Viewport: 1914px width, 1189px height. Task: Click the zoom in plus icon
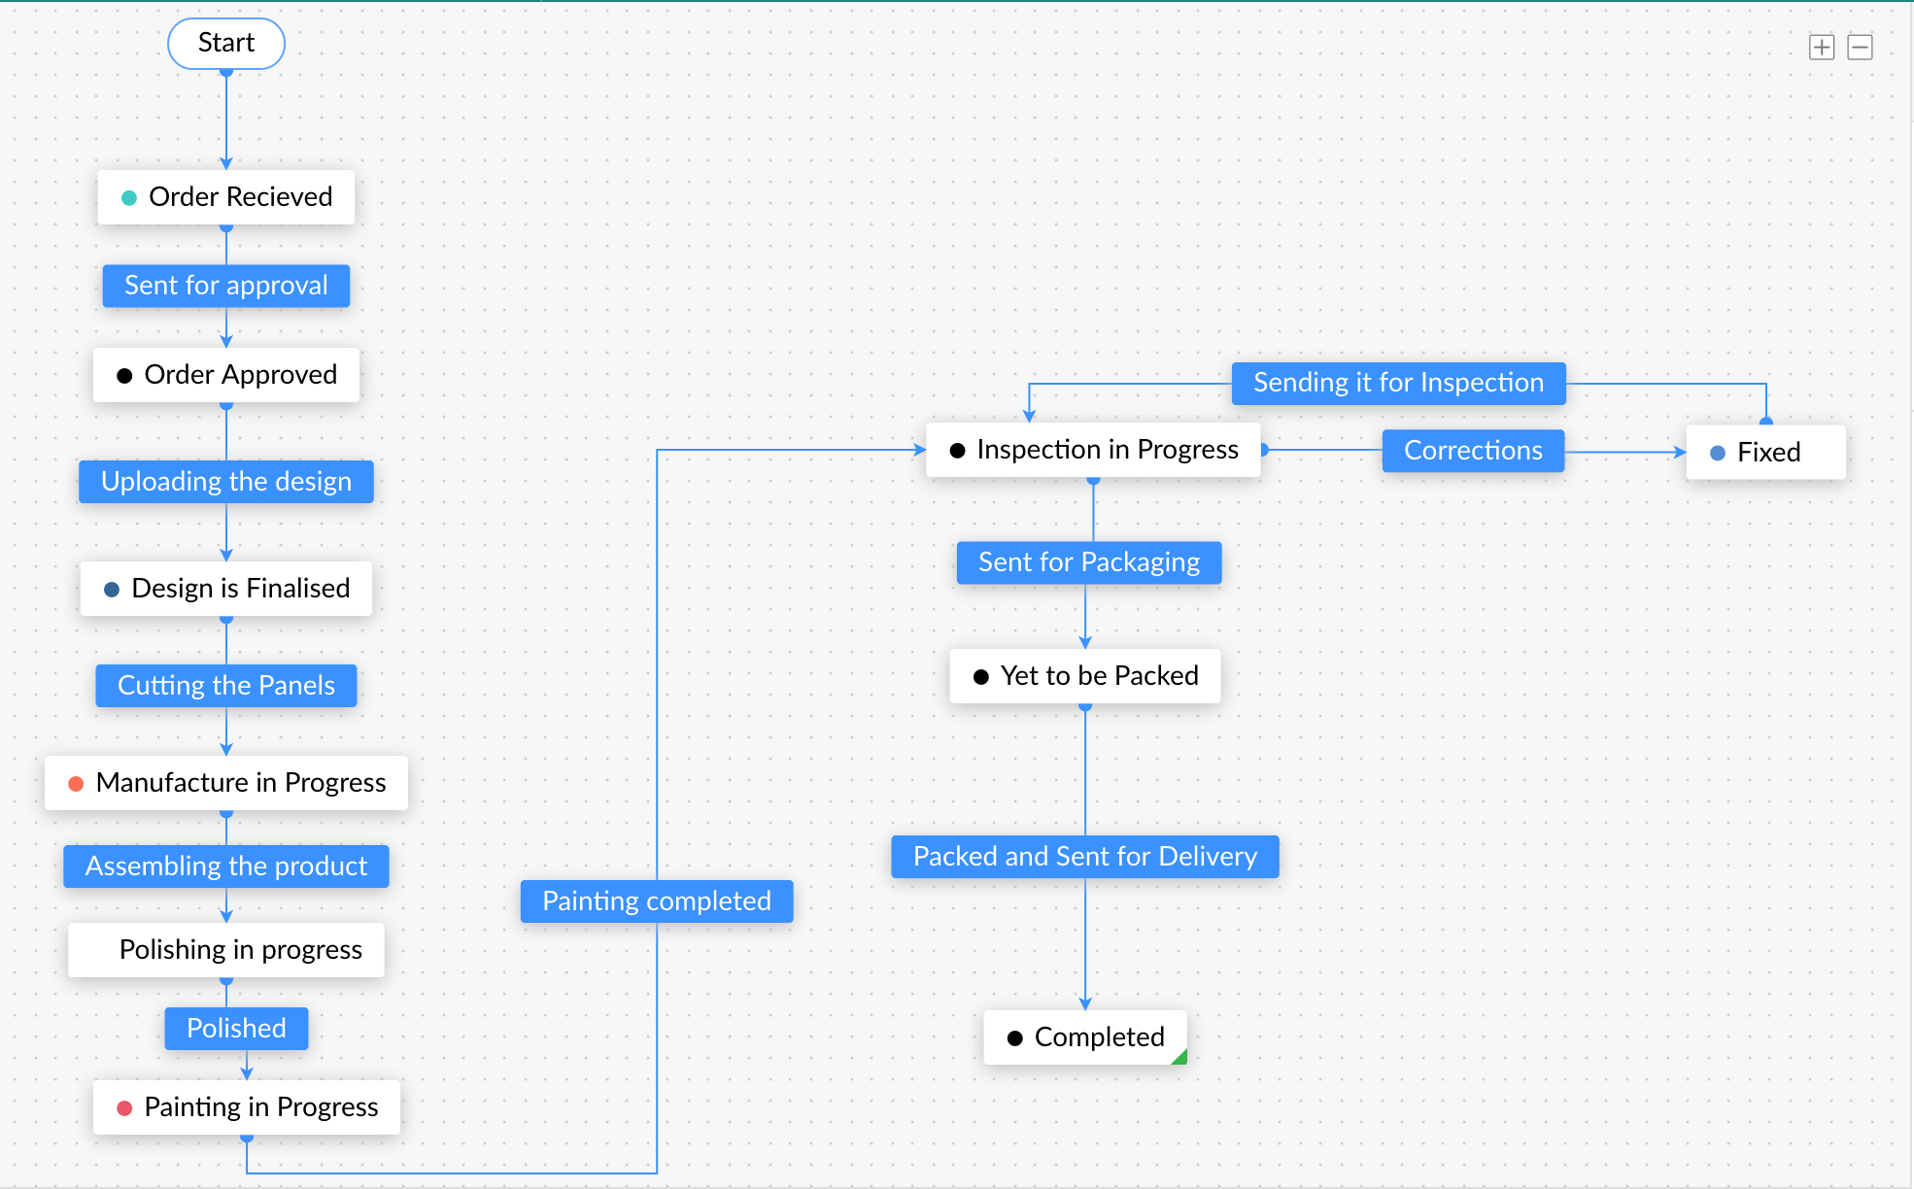(x=1822, y=47)
